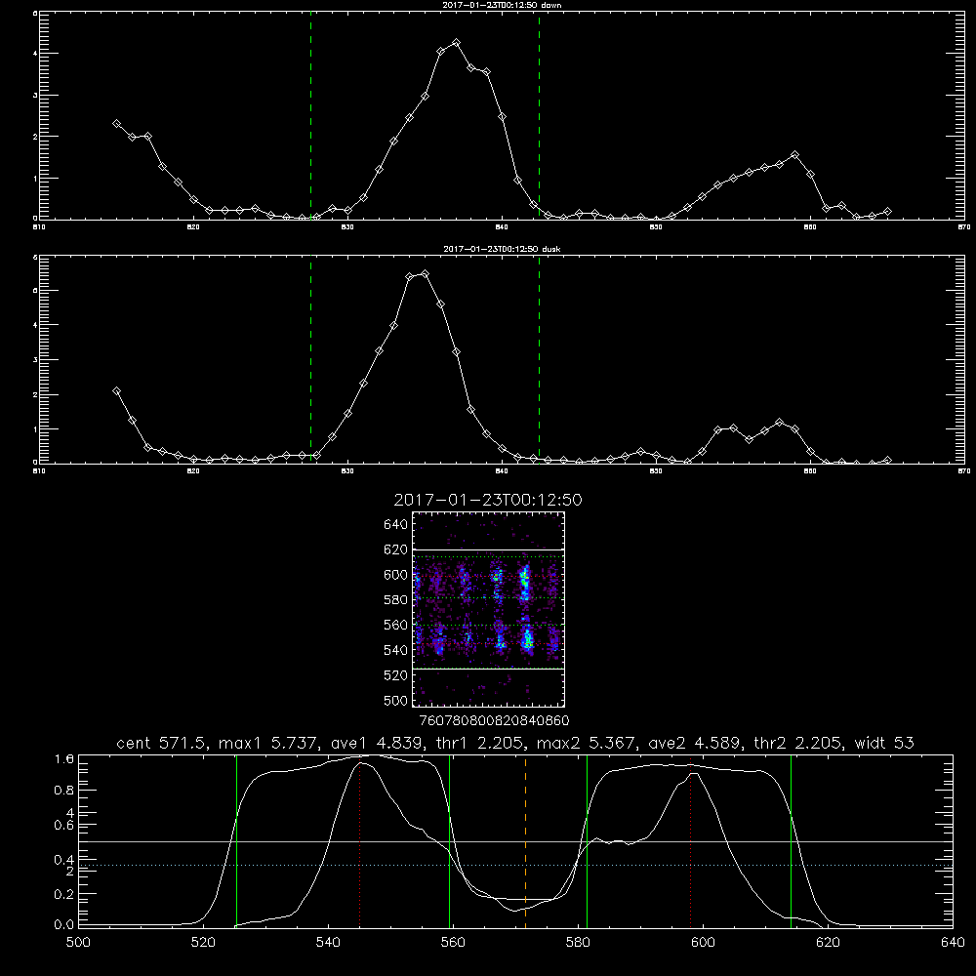The height and width of the screenshot is (976, 976).
Task: Click the y-axis label 0.8 on bottom plot
Action: coord(64,790)
